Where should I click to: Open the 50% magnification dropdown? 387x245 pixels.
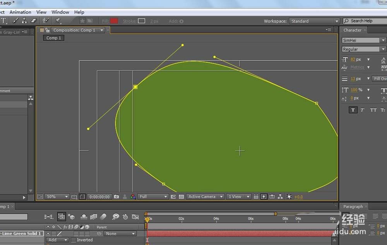pos(57,197)
